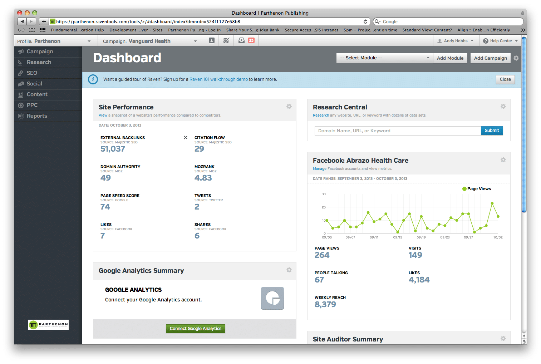This screenshot has height=364, width=541.
Task: Close the guided tour banner
Action: [x=505, y=79]
